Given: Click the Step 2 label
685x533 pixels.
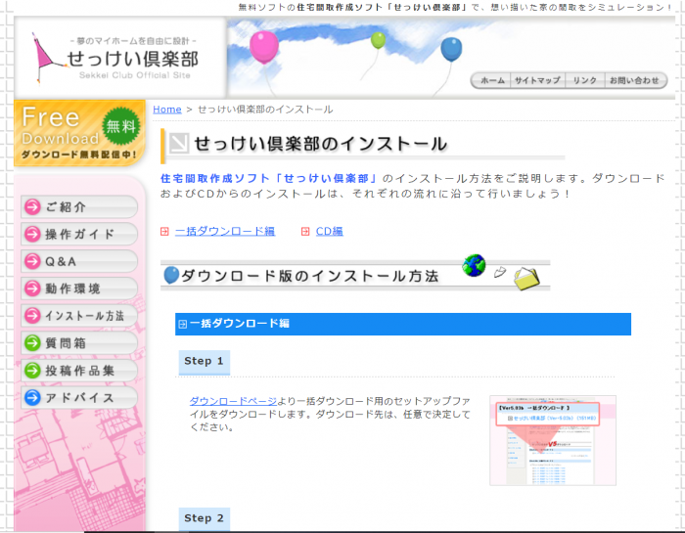Looking at the screenshot, I should click(x=204, y=518).
